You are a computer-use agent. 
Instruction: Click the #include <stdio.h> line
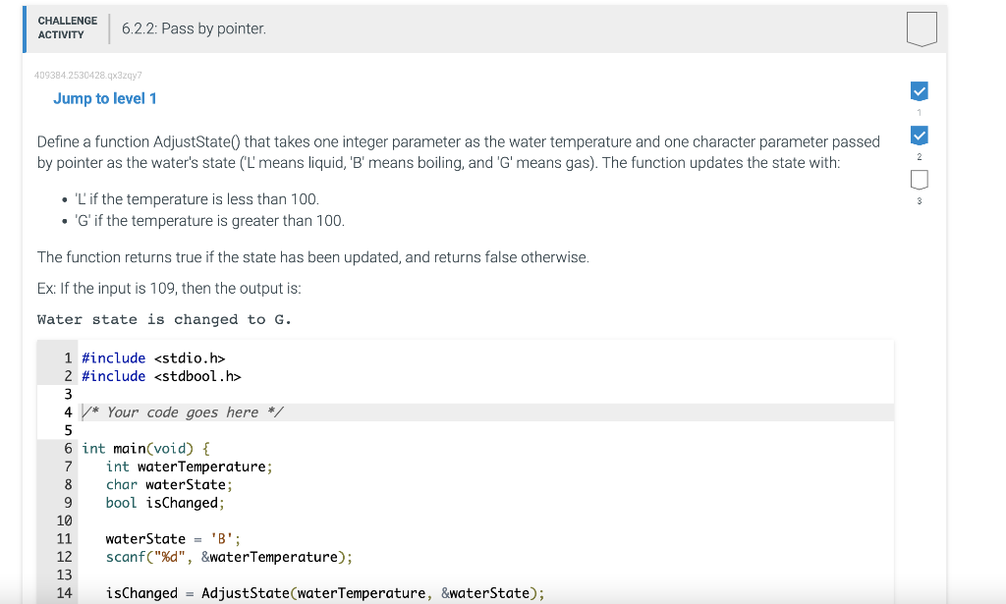153,358
